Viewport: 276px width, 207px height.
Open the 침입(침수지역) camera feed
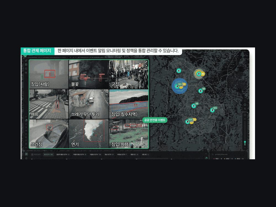pyautogui.click(x=129, y=104)
